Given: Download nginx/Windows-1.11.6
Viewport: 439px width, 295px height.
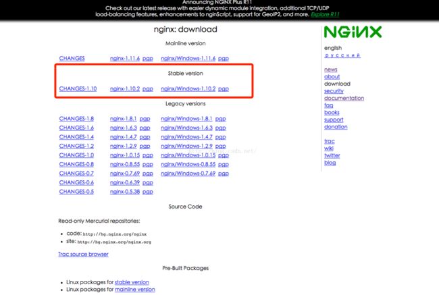Looking at the screenshot, I should (x=188, y=58).
